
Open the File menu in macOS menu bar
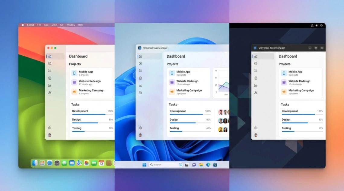pyautogui.click(x=39, y=25)
